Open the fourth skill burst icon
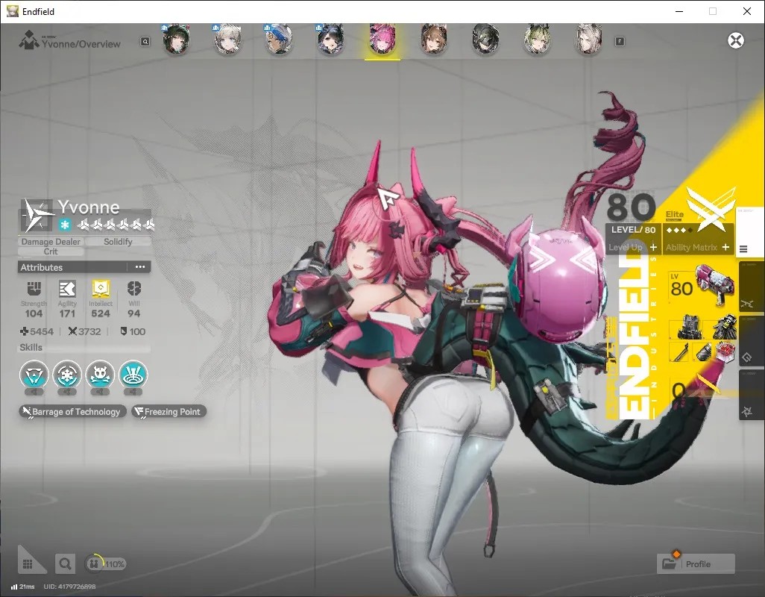This screenshot has height=597, width=765. [133, 375]
